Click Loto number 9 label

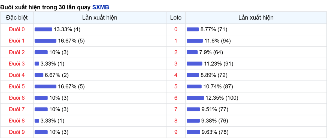coord(176,132)
